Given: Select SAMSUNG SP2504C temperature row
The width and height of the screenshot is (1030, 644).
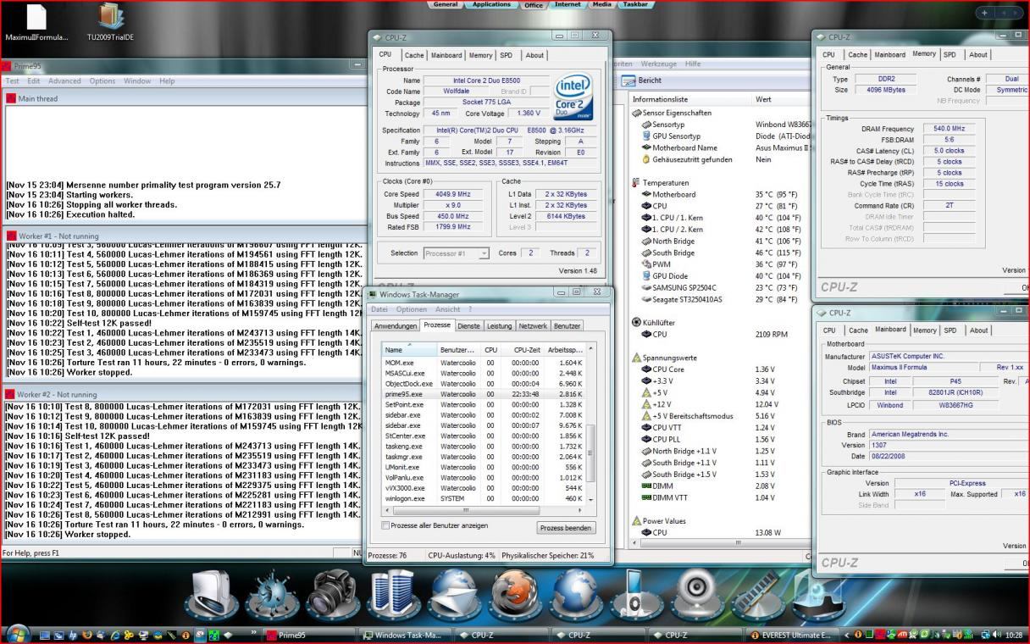Looking at the screenshot, I should point(718,287).
